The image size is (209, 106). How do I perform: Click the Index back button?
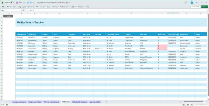point(8,16)
